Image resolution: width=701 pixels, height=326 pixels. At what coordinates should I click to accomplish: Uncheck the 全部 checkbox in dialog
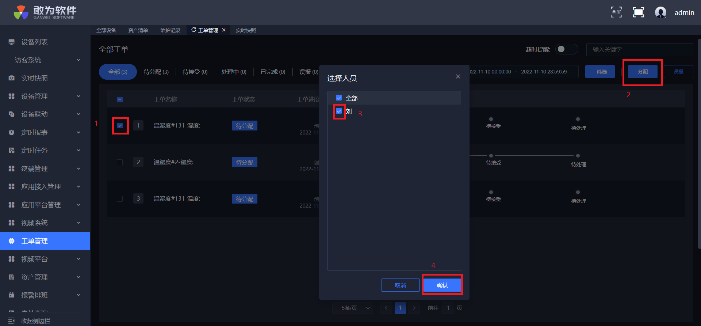pos(339,98)
